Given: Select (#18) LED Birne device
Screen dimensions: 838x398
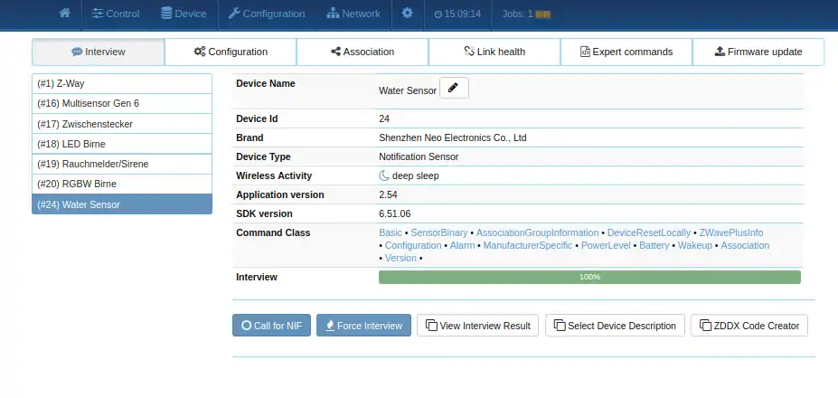Looking at the screenshot, I should pos(122,144).
